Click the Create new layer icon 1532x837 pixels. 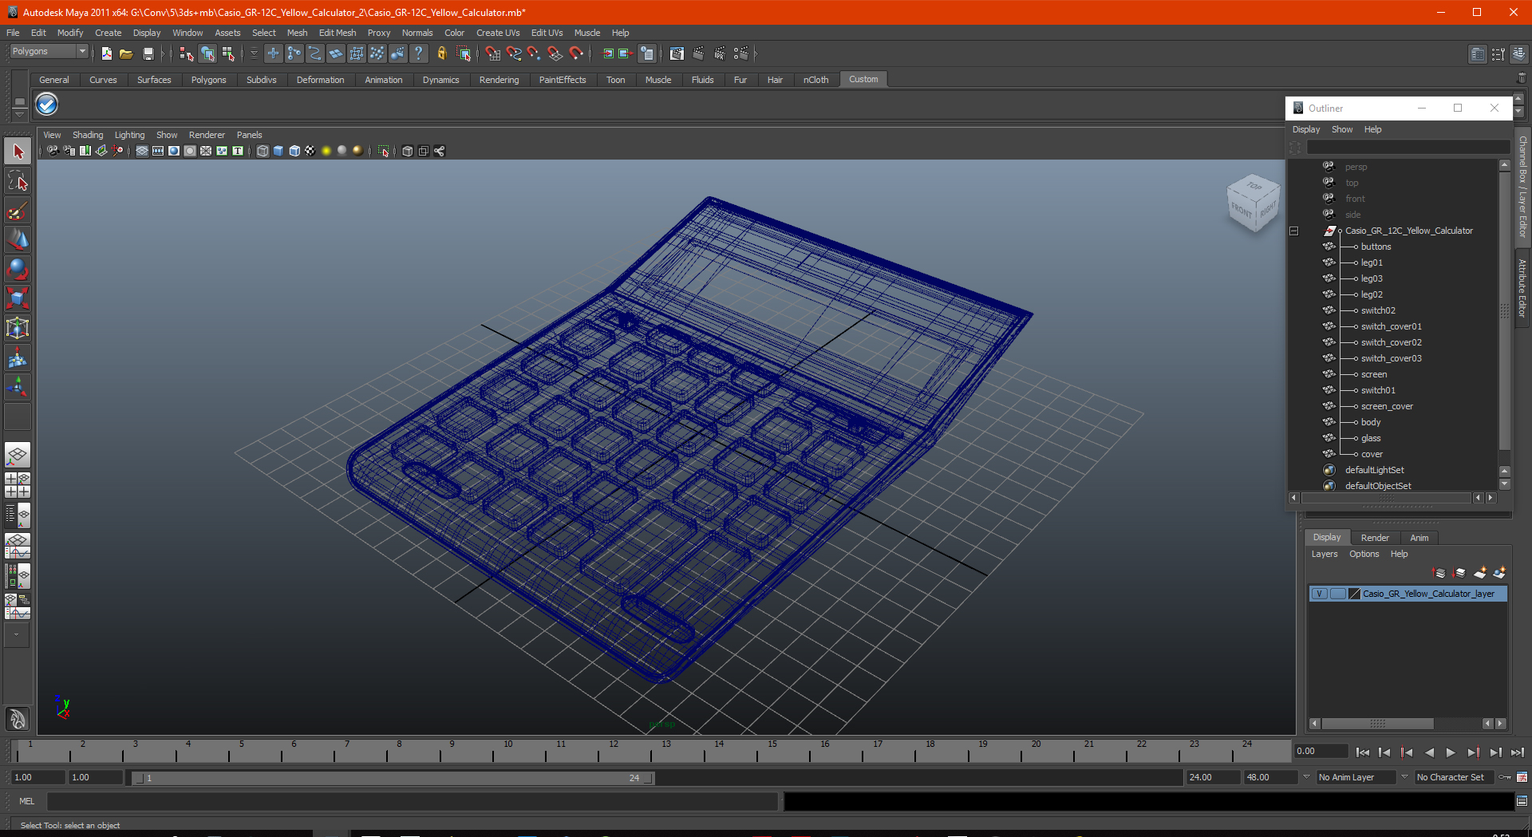(1480, 573)
